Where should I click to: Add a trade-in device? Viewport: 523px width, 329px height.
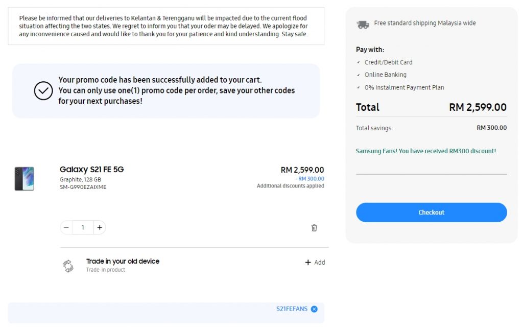pyautogui.click(x=315, y=263)
